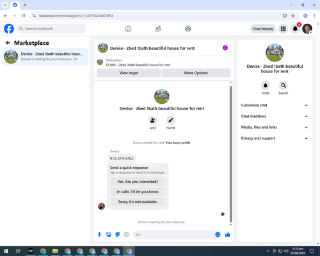Open the Chrome tab search dropdown arrow

point(5,4)
